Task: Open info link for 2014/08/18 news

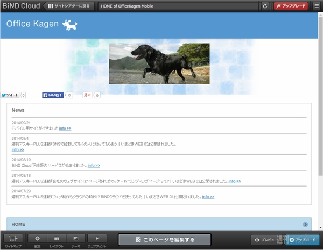Action: [235, 181]
